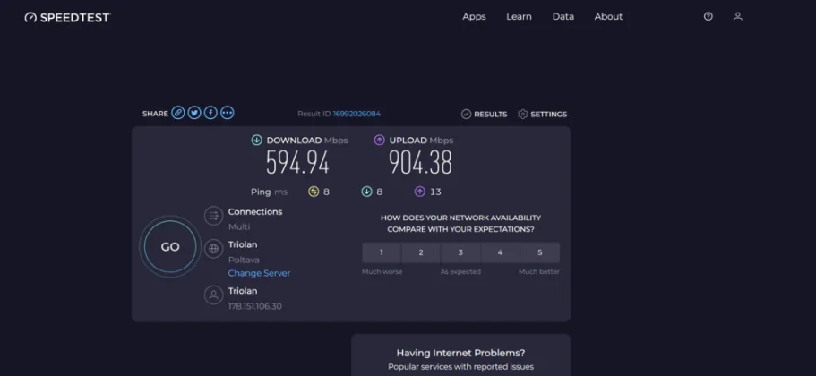Toggle the Multi connections mode
Viewport: 816px width, 376px height.
[239, 226]
